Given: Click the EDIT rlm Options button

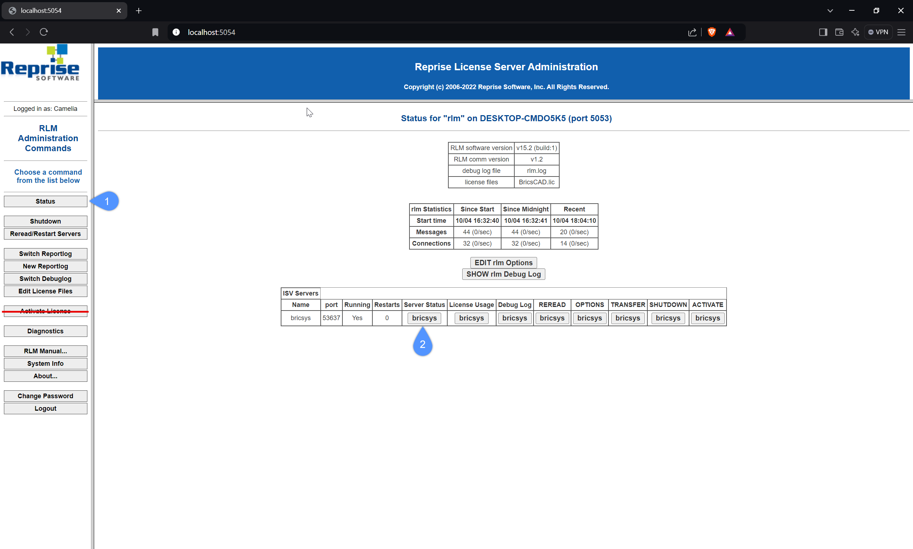Looking at the screenshot, I should tap(503, 263).
